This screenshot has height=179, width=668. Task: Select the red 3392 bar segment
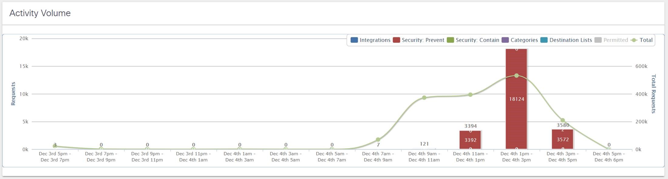pos(470,140)
